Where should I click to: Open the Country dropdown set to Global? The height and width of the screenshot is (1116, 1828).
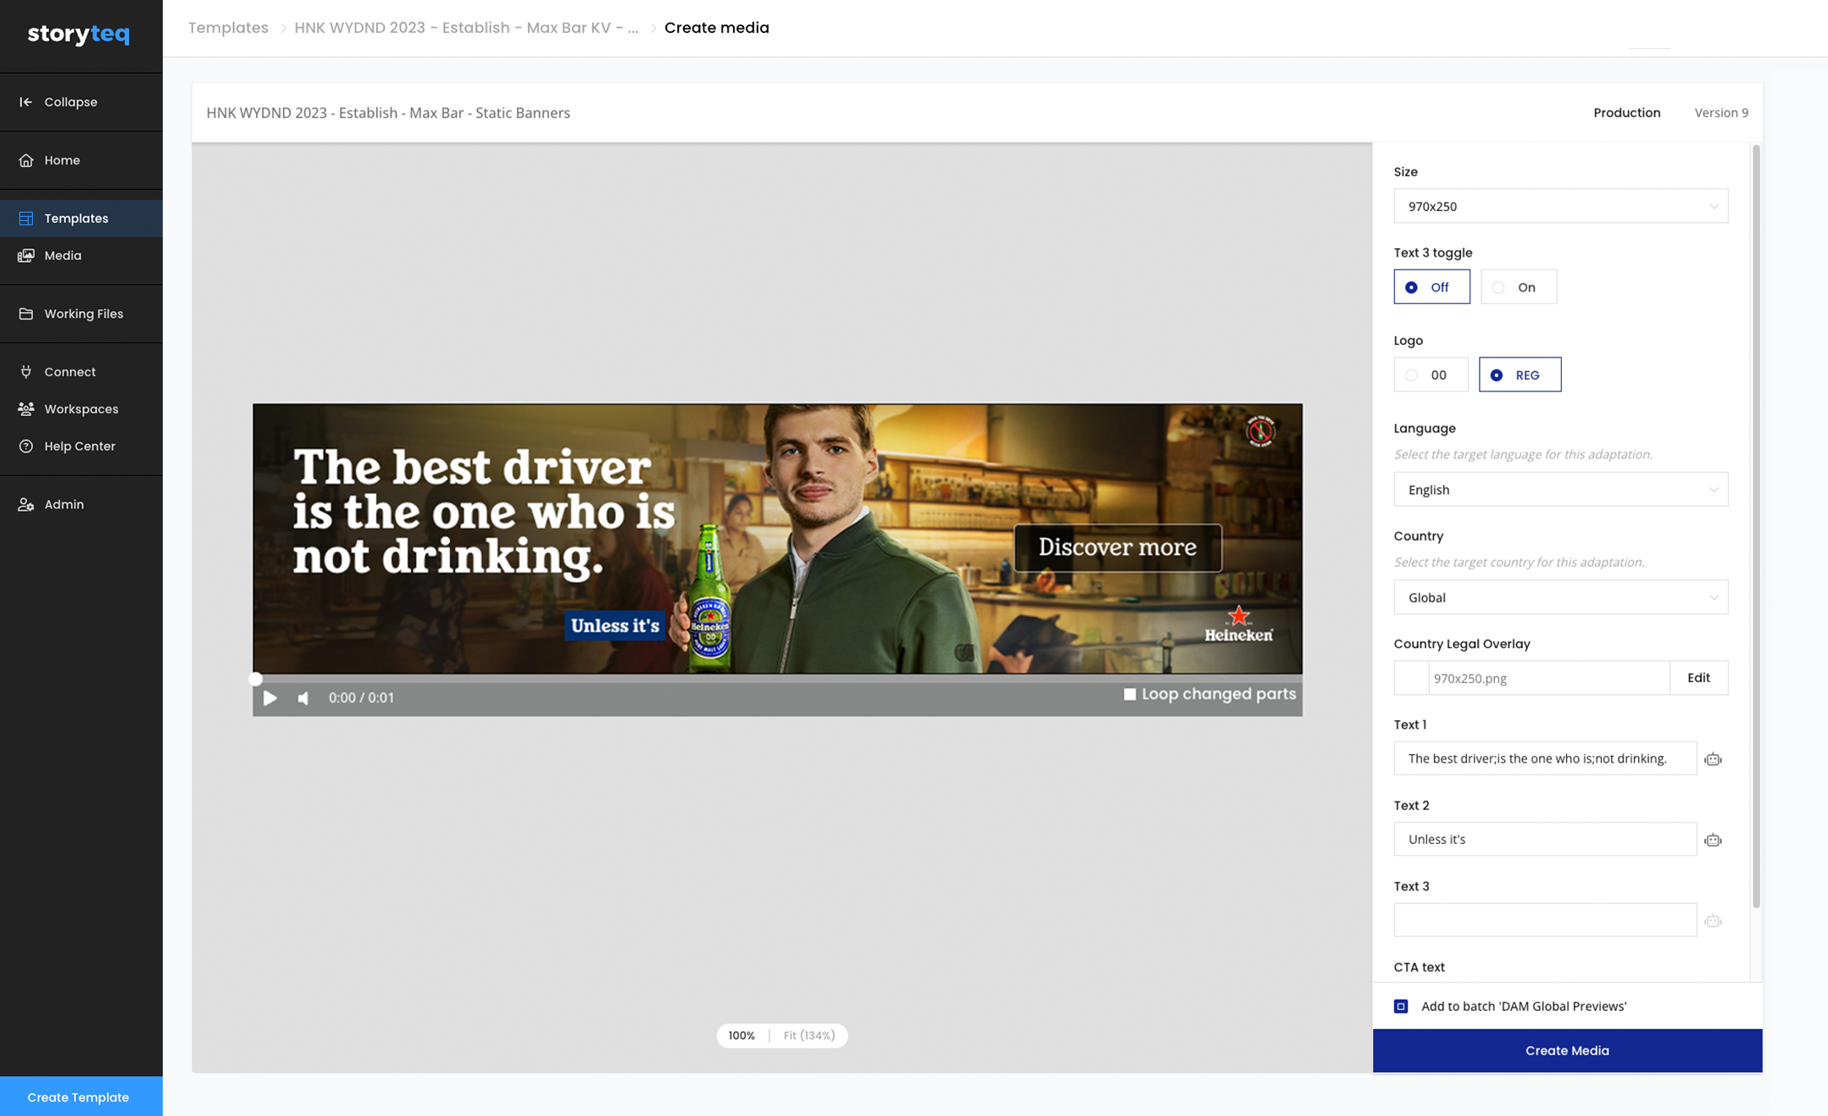(1560, 597)
